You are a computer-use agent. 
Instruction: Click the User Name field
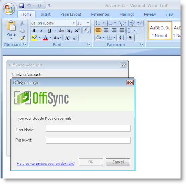(x=88, y=129)
